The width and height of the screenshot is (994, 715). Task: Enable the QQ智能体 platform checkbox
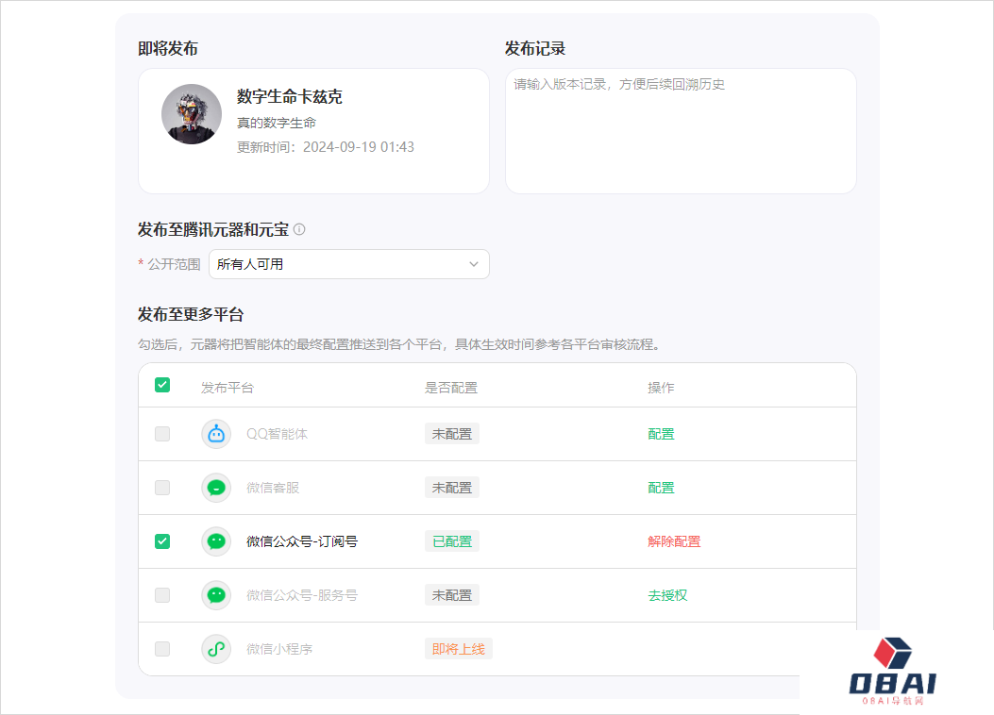[x=161, y=433]
